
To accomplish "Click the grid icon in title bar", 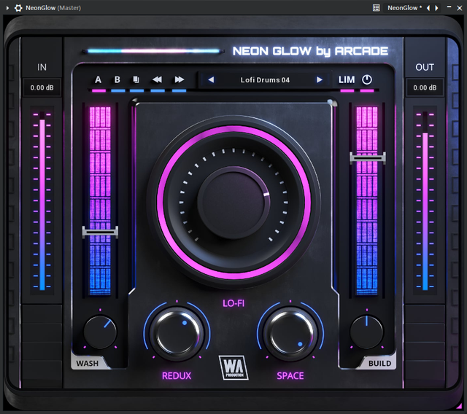I will pyautogui.click(x=377, y=7).
